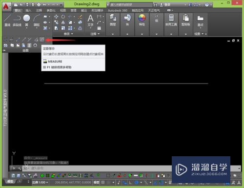Click the ribbon minimize toggle button
The image size is (244, 188).
coord(169,10)
